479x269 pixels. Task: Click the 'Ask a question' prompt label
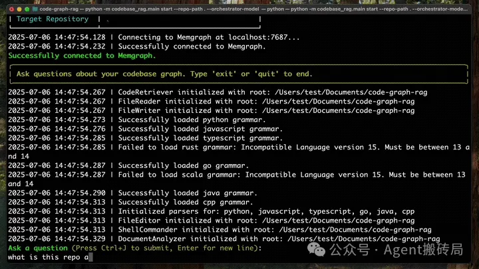(38, 248)
